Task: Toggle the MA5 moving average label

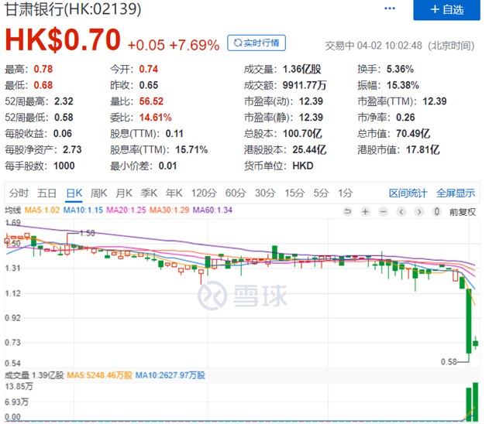Action: click(42, 210)
